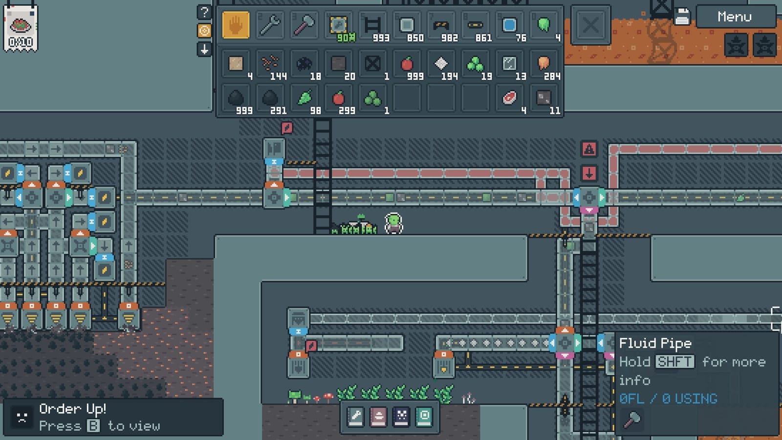This screenshot has height=440, width=782.
Task: Open the teal wrench guide book
Action: coord(355,417)
